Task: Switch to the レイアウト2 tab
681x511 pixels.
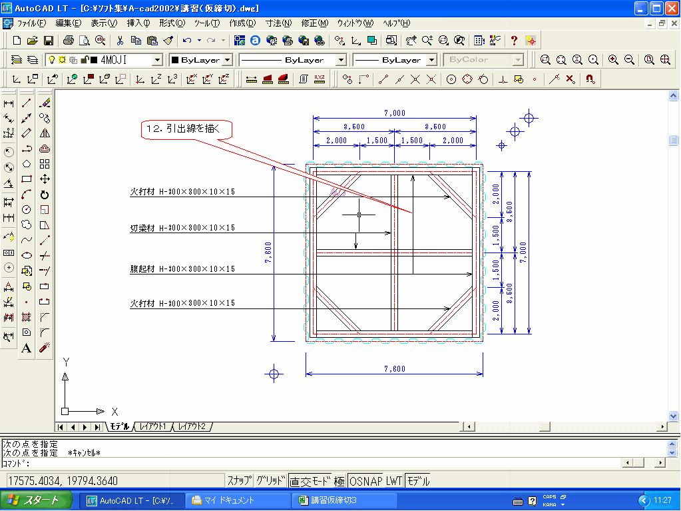Action: pos(192,426)
